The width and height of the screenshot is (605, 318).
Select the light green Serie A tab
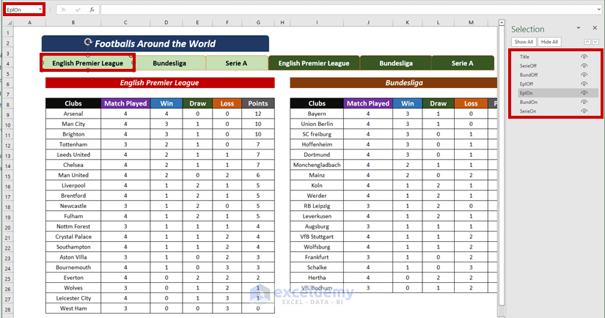pyautogui.click(x=237, y=63)
